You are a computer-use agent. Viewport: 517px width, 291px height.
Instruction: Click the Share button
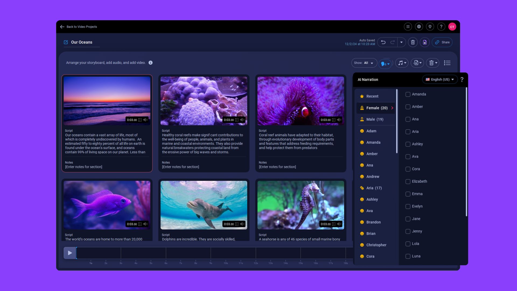coord(442,42)
